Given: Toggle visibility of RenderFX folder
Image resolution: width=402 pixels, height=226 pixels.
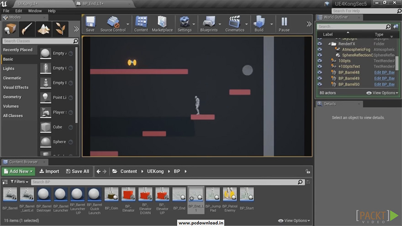Looking at the screenshot, I should pyautogui.click(x=320, y=44).
